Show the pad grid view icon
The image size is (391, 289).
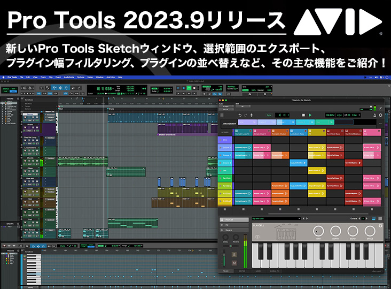coord(380,218)
